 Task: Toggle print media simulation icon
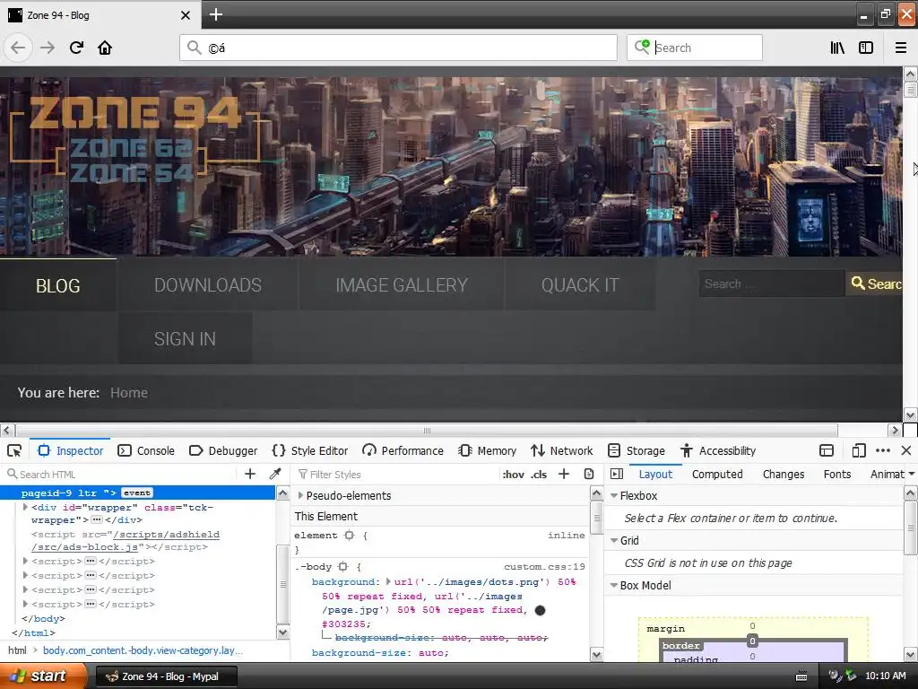589,474
